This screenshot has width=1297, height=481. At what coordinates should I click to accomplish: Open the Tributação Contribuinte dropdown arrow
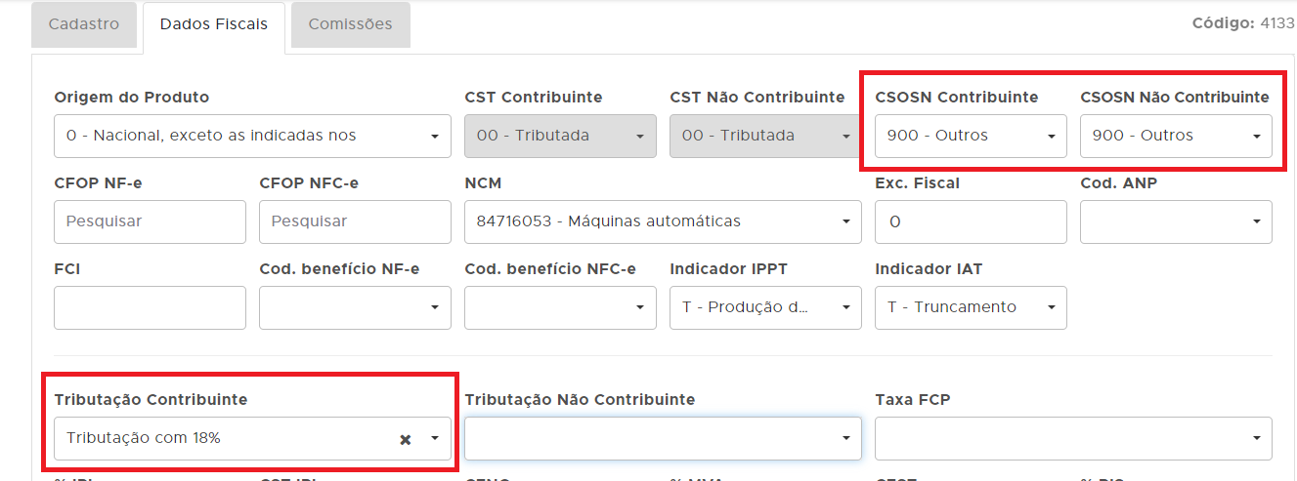[434, 439]
